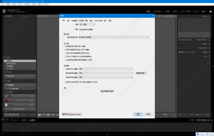
Task: Add a keyword using the Keyword List plus
Action: [179, 48]
